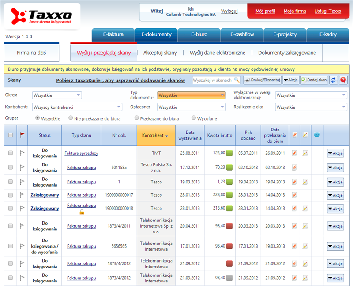
Task: Open the Akcje dropdown in Skany toolbar
Action: [x=291, y=80]
